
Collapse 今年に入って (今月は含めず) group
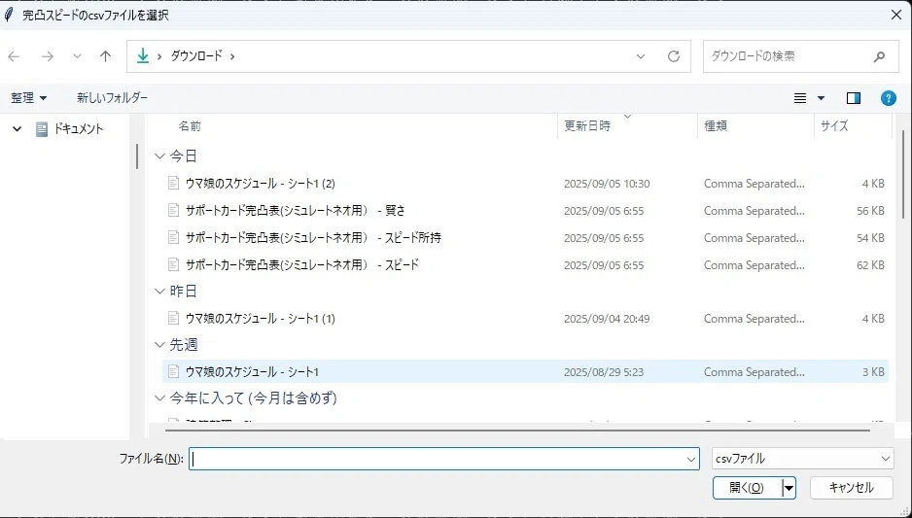[x=160, y=398]
